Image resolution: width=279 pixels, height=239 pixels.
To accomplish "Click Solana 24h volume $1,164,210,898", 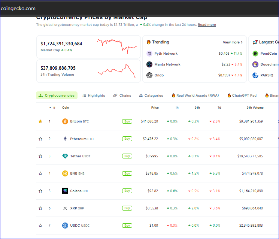I will pos(251,191).
